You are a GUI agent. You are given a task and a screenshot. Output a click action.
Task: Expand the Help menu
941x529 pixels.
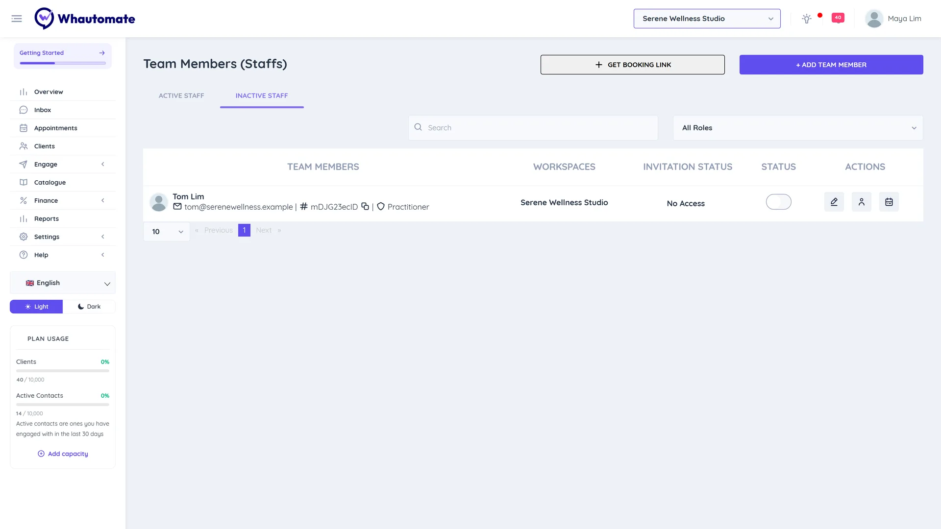tap(63, 255)
